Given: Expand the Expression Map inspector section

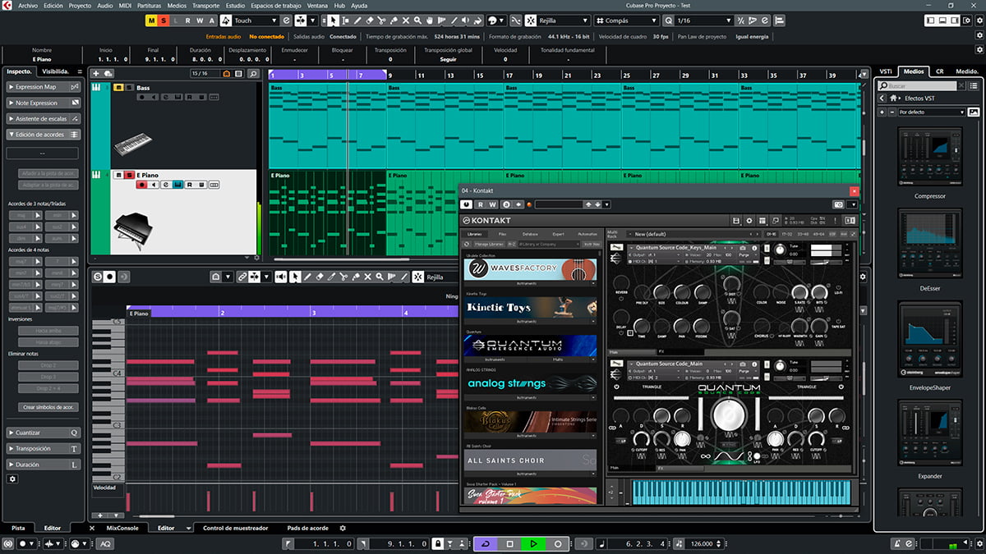Looking at the screenshot, I should (x=44, y=87).
